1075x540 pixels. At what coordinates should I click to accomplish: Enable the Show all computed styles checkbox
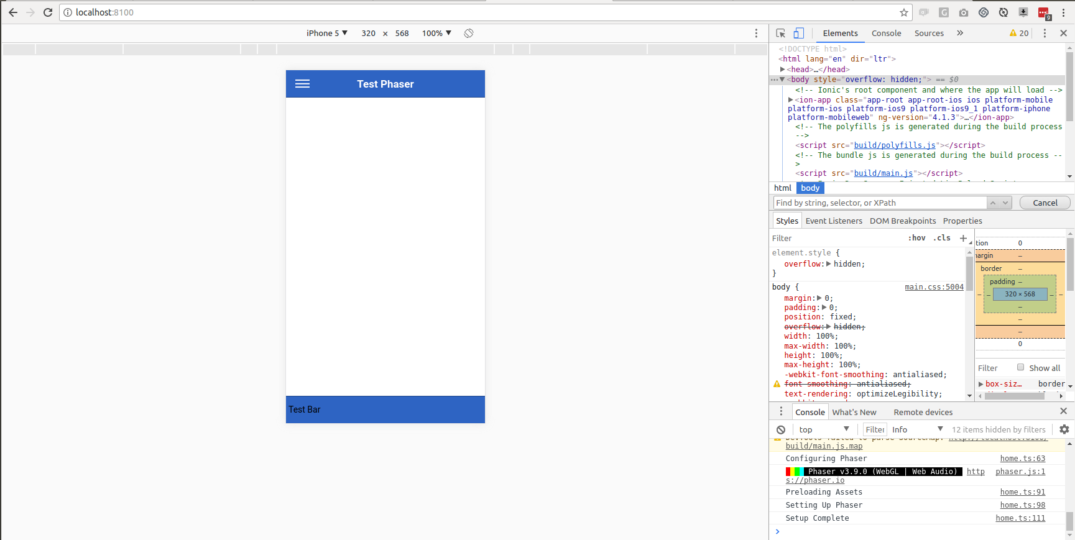point(1020,367)
